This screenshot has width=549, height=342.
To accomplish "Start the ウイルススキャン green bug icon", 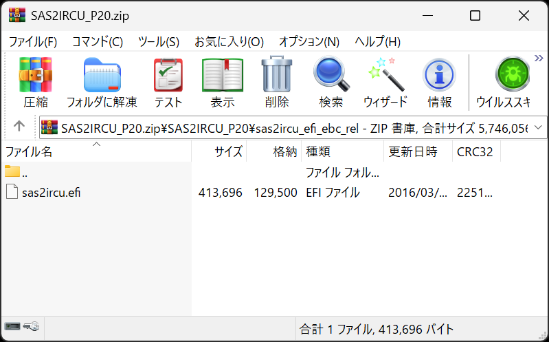I will 512,74.
